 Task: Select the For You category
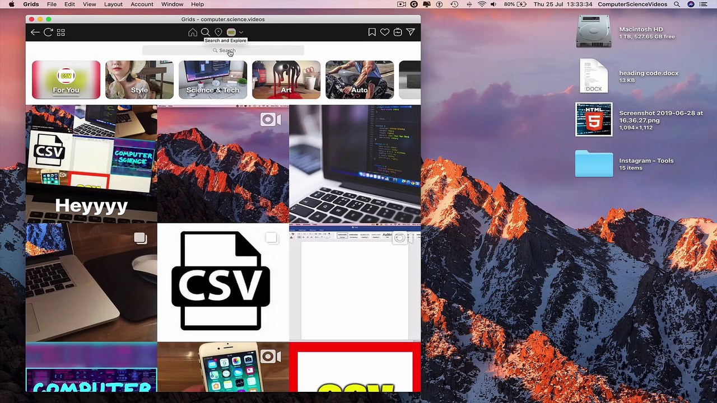click(x=66, y=80)
